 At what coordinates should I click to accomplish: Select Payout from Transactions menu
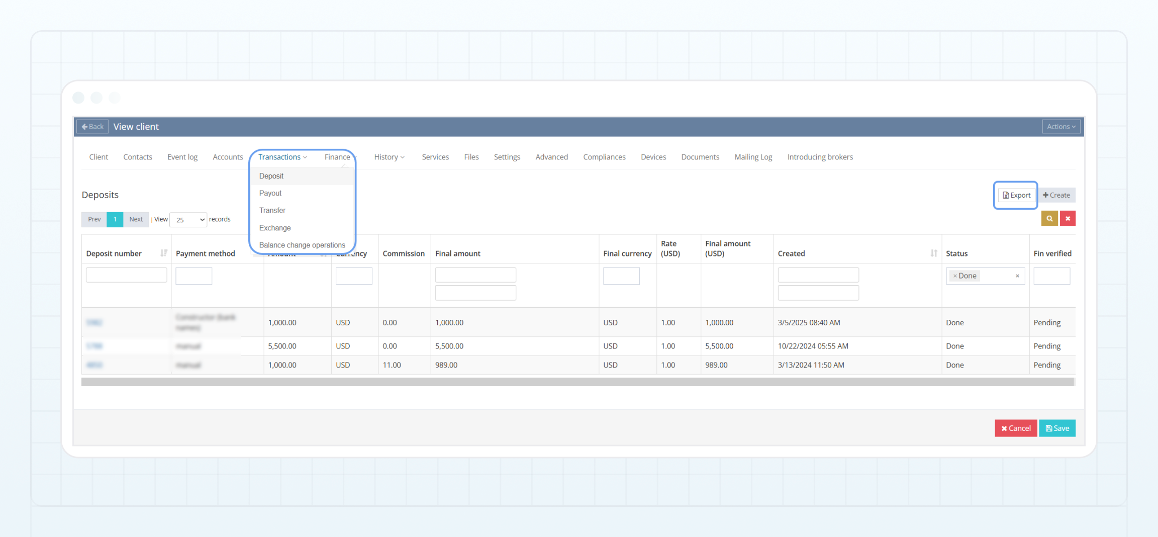(x=270, y=193)
